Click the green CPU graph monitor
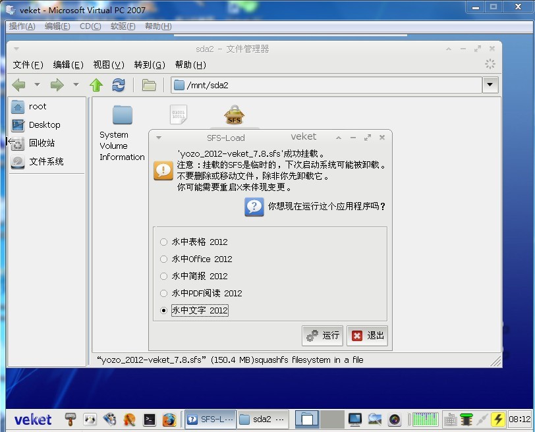535x432 pixels. pos(426,419)
